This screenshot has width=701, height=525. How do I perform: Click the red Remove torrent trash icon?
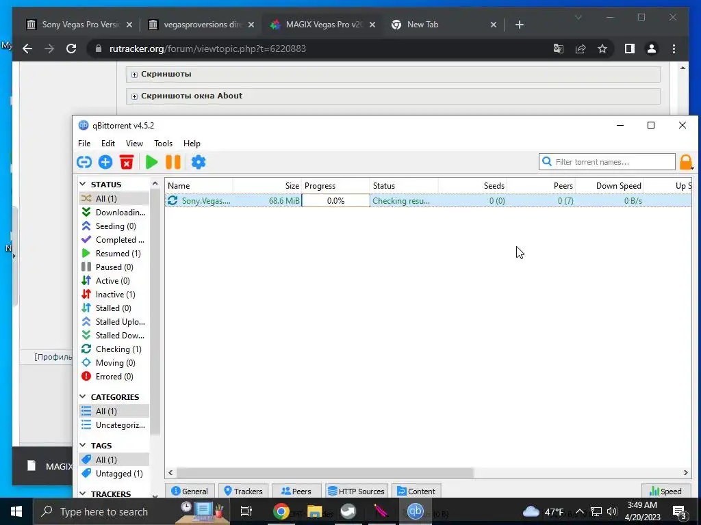click(127, 162)
